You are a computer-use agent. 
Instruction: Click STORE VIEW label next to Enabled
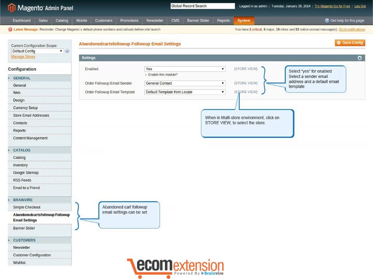coord(246,69)
